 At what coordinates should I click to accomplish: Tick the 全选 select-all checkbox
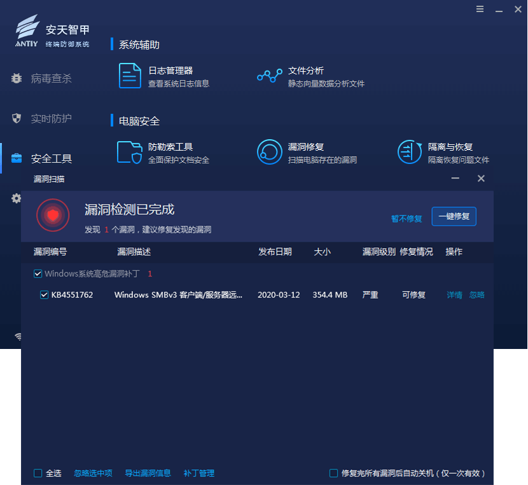point(38,473)
